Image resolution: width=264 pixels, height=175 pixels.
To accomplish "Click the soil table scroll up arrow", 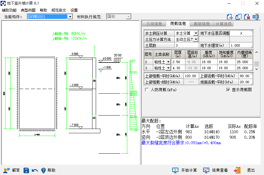I will pyautogui.click(x=256, y=52).
